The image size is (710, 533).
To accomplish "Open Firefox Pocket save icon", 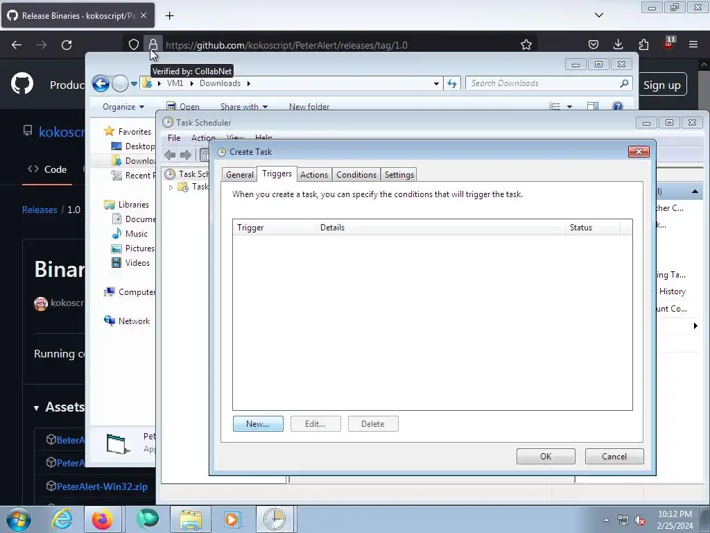I will [x=594, y=44].
